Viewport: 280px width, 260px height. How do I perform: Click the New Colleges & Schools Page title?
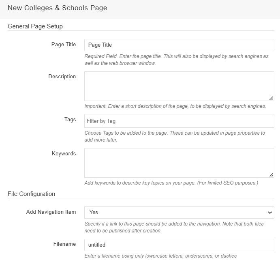coord(58,8)
